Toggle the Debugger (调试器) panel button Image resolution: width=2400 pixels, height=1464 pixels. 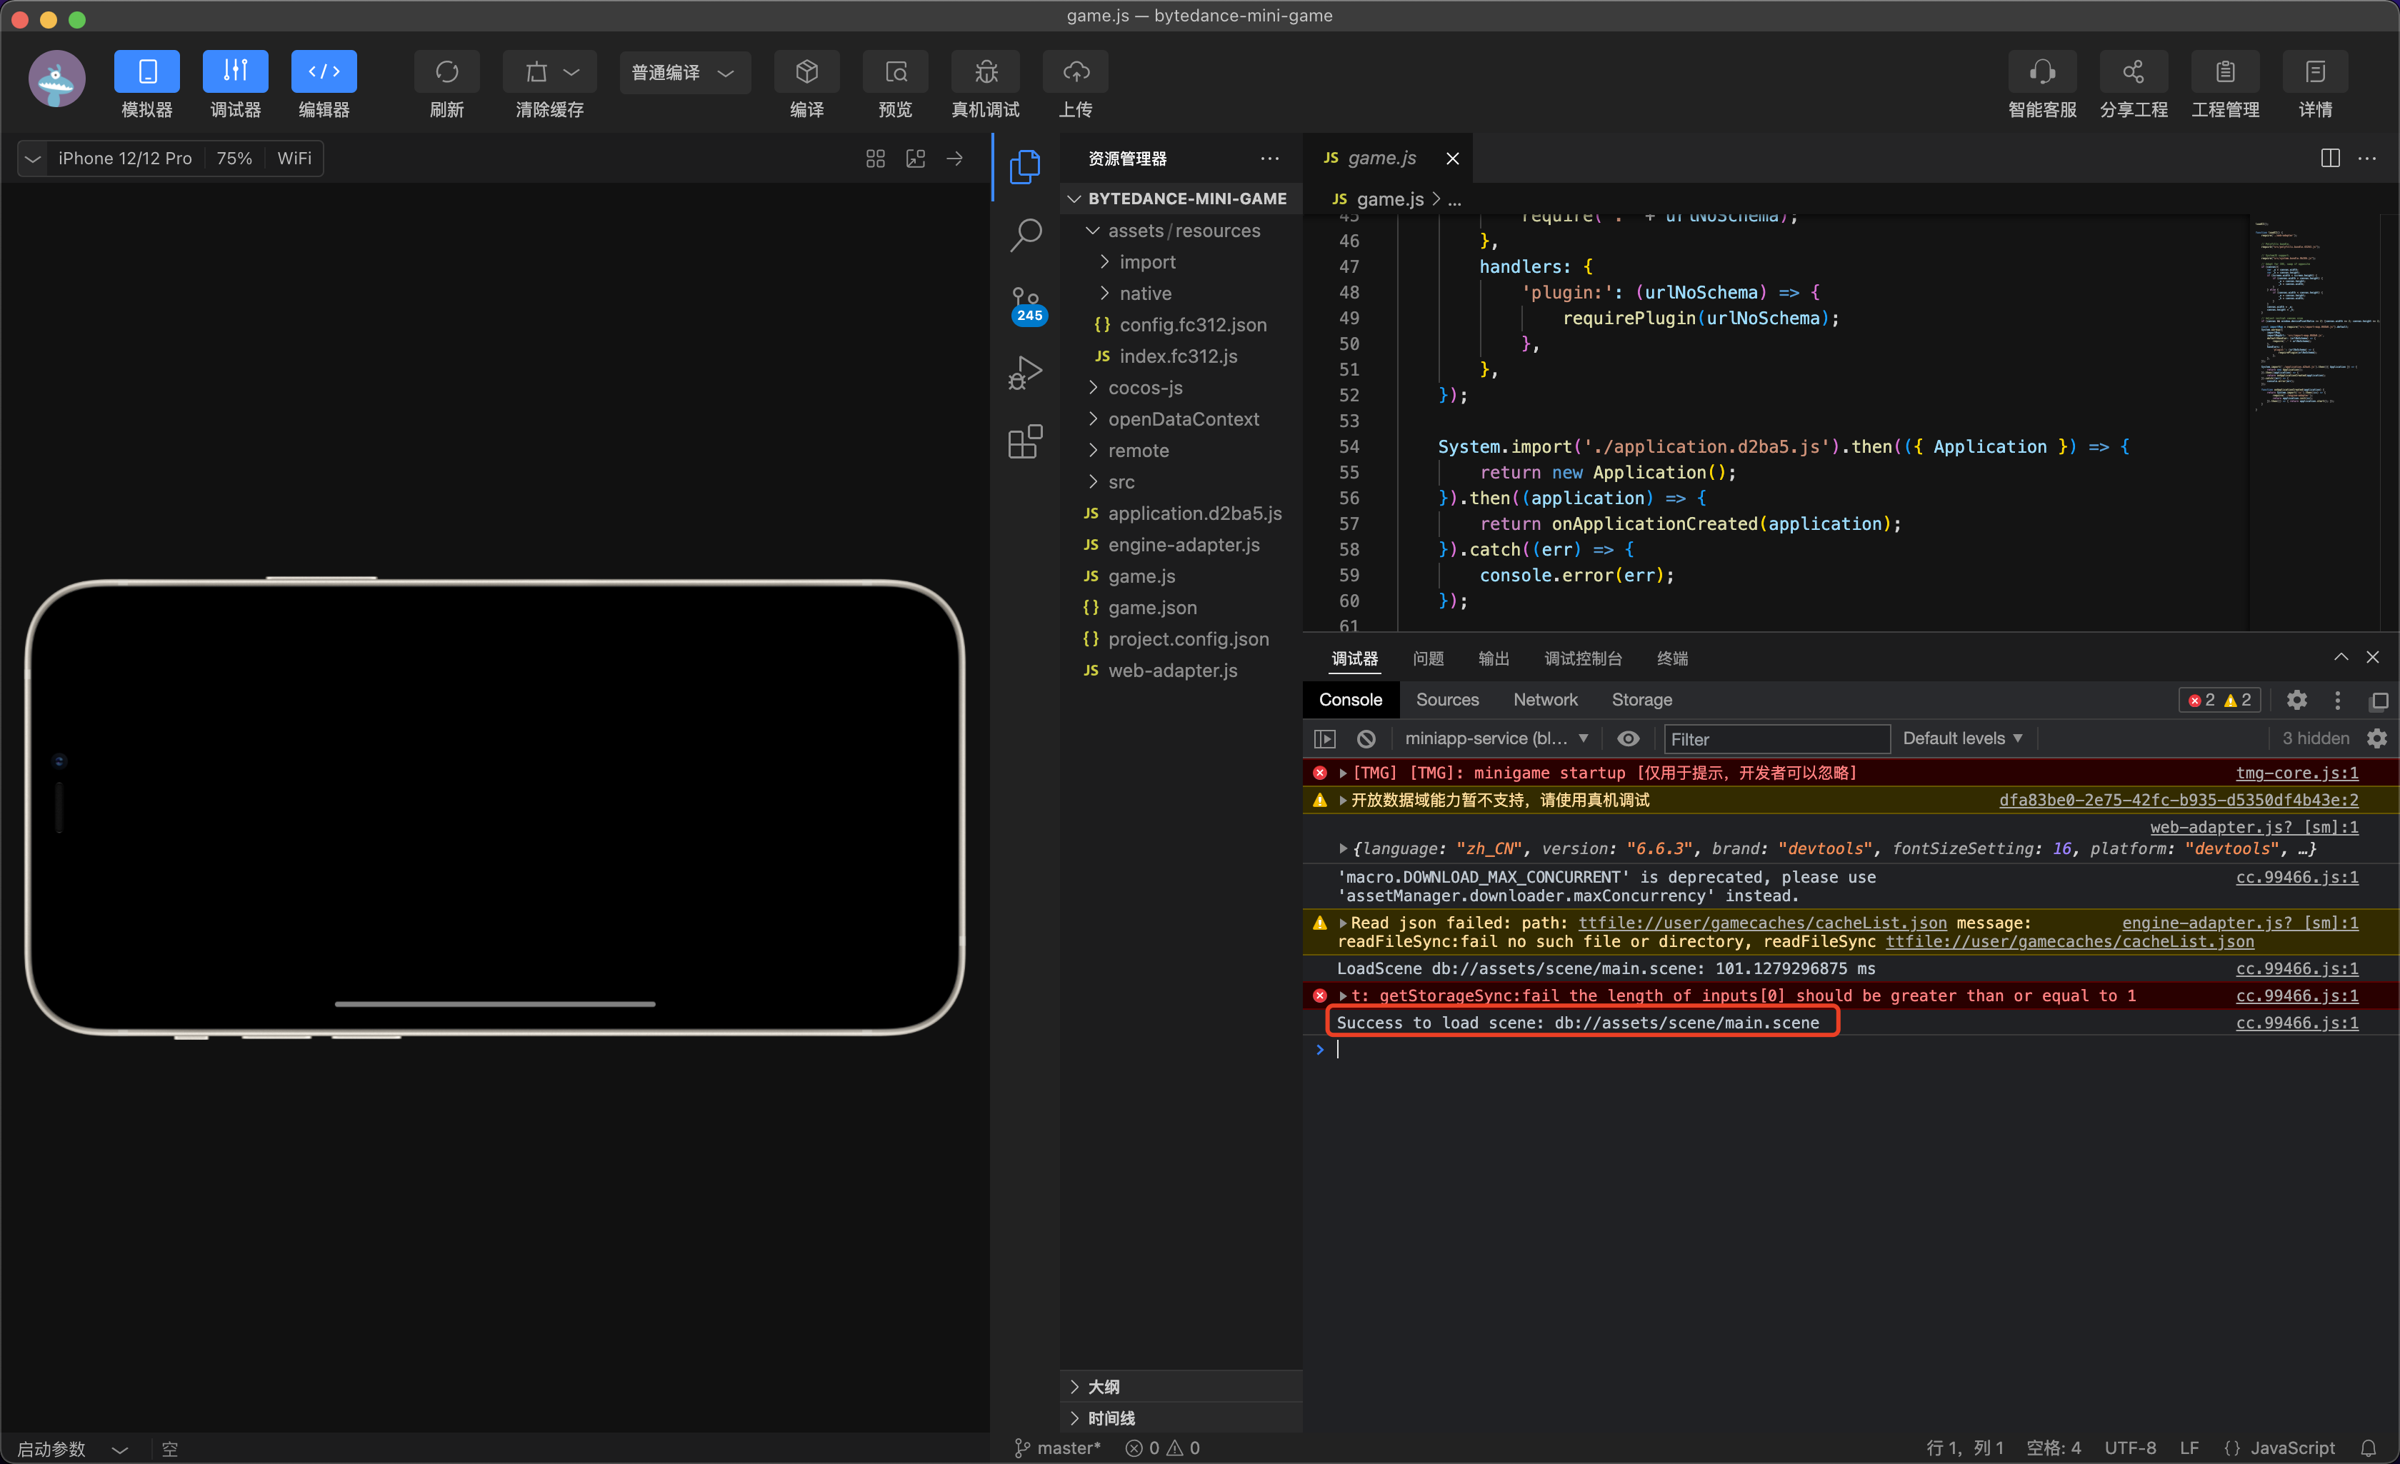tap(235, 73)
